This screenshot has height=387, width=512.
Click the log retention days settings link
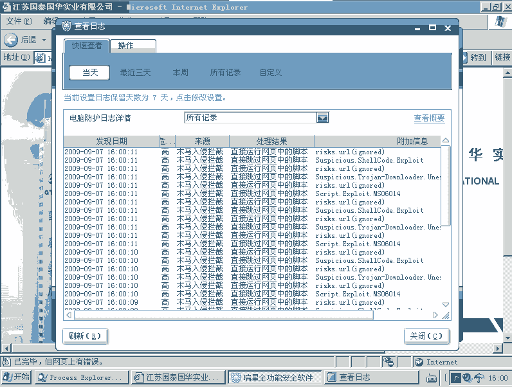pos(145,98)
